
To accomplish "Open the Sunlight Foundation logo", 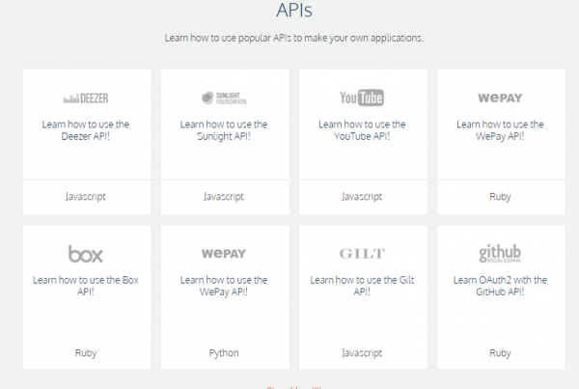I will (x=224, y=97).
